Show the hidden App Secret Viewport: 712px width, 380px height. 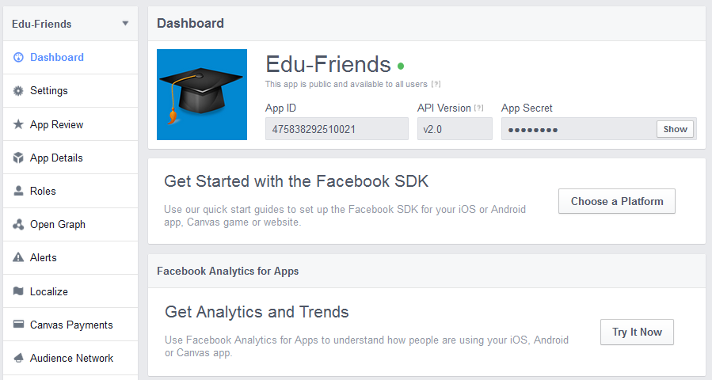(675, 129)
